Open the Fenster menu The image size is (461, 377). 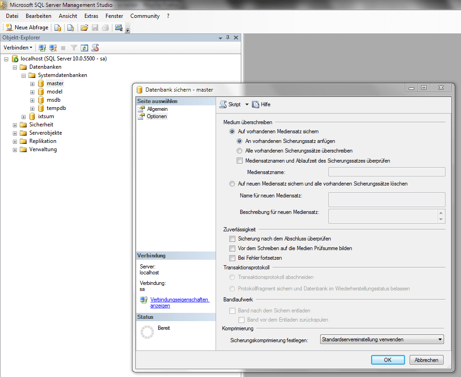[114, 16]
